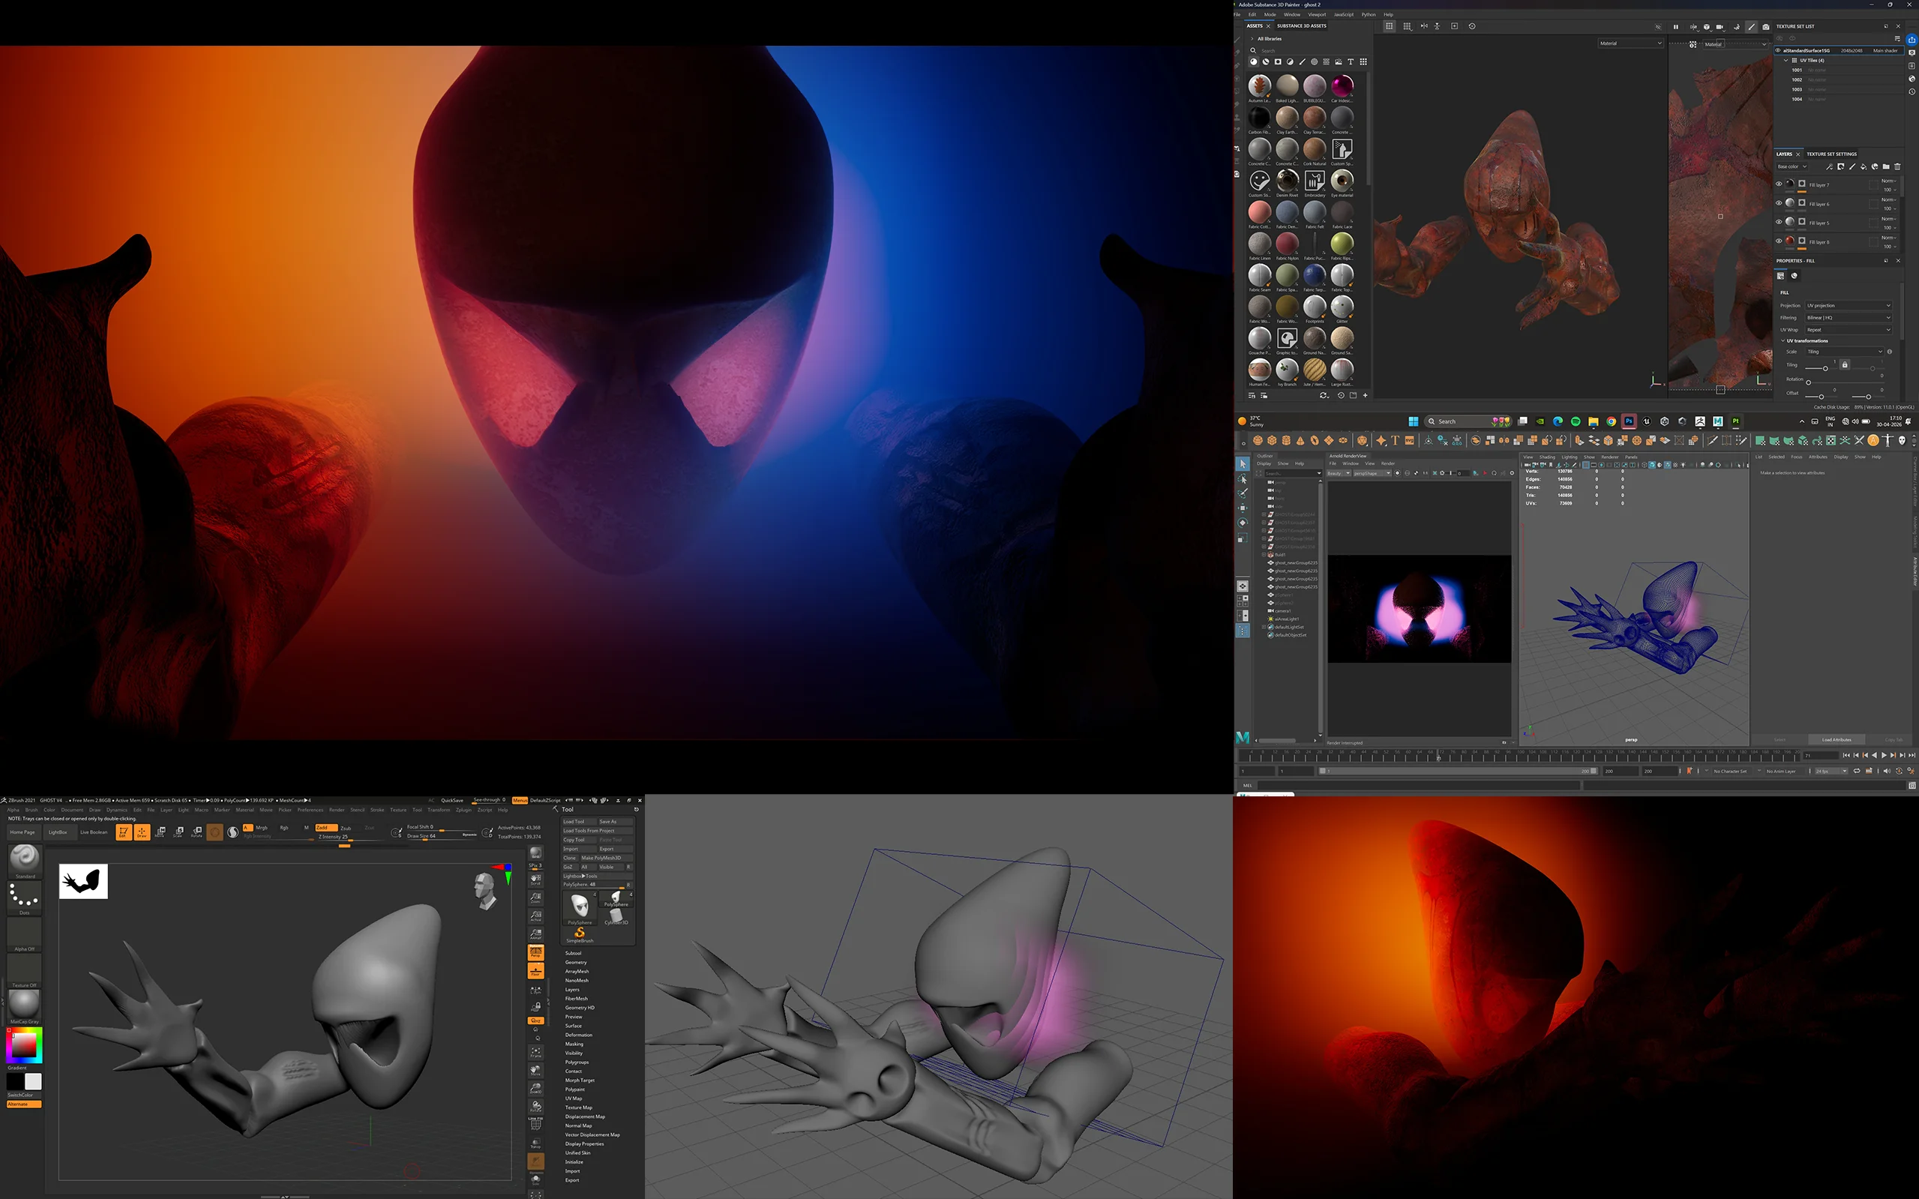Viewport: 1919px width, 1199px height.
Task: Open Photoshop from the Windows taskbar
Action: pos(1629,422)
